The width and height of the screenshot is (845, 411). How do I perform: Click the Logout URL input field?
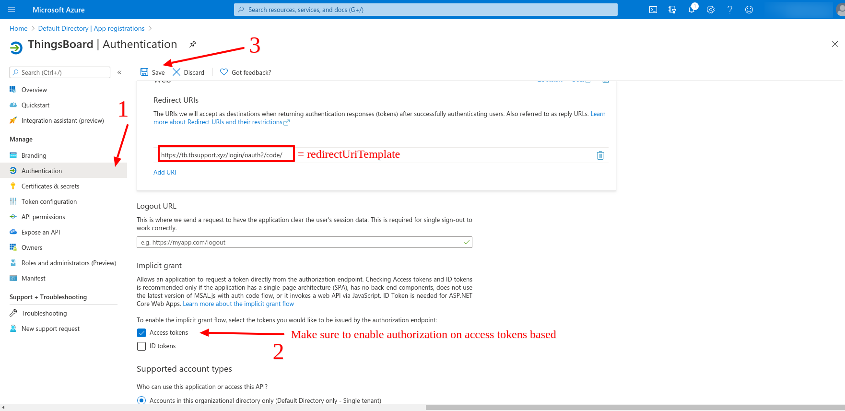300,242
